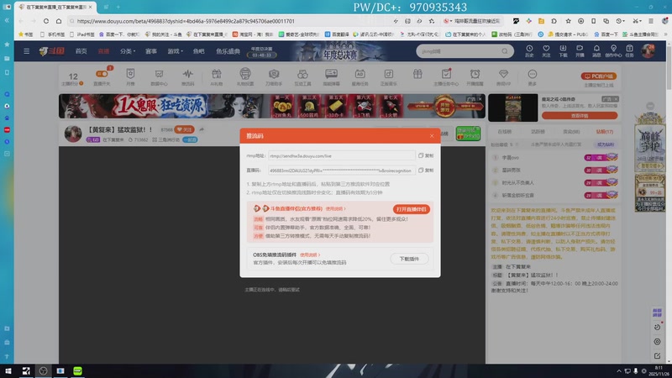Click the 直播码 stream key field

point(342,171)
